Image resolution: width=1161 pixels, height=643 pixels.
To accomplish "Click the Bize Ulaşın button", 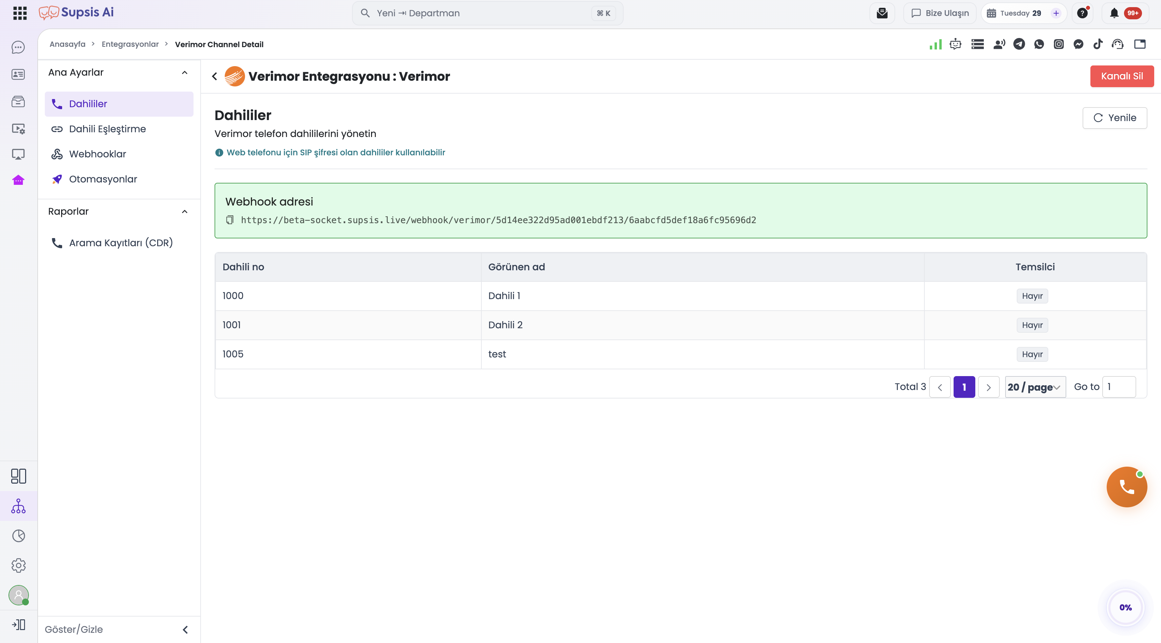I will (940, 13).
